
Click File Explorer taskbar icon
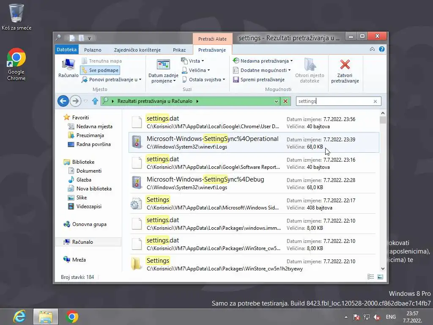point(46,317)
